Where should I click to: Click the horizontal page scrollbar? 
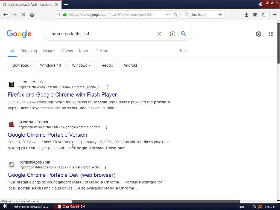pyautogui.click(x=156, y=202)
